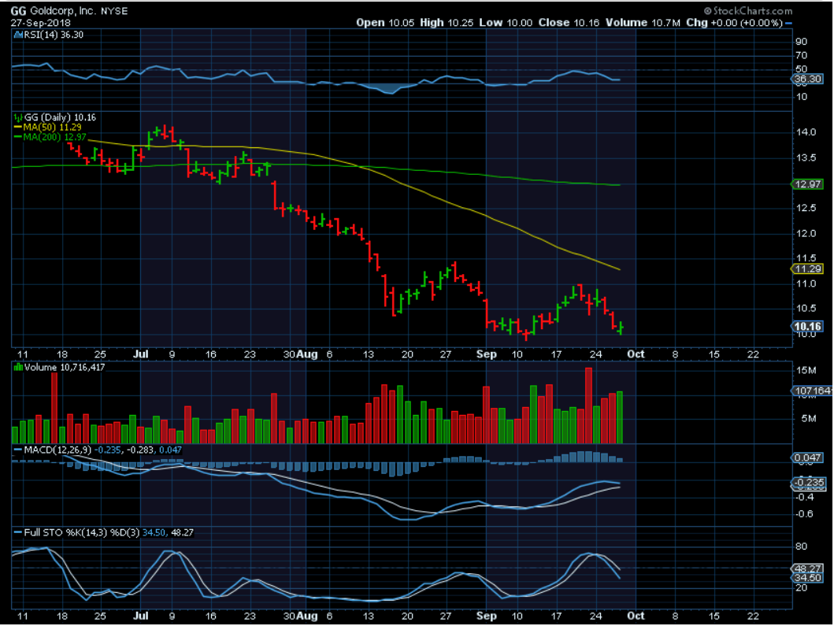Click the 12.5 price axis label
The width and height of the screenshot is (834, 626).
pos(806,208)
